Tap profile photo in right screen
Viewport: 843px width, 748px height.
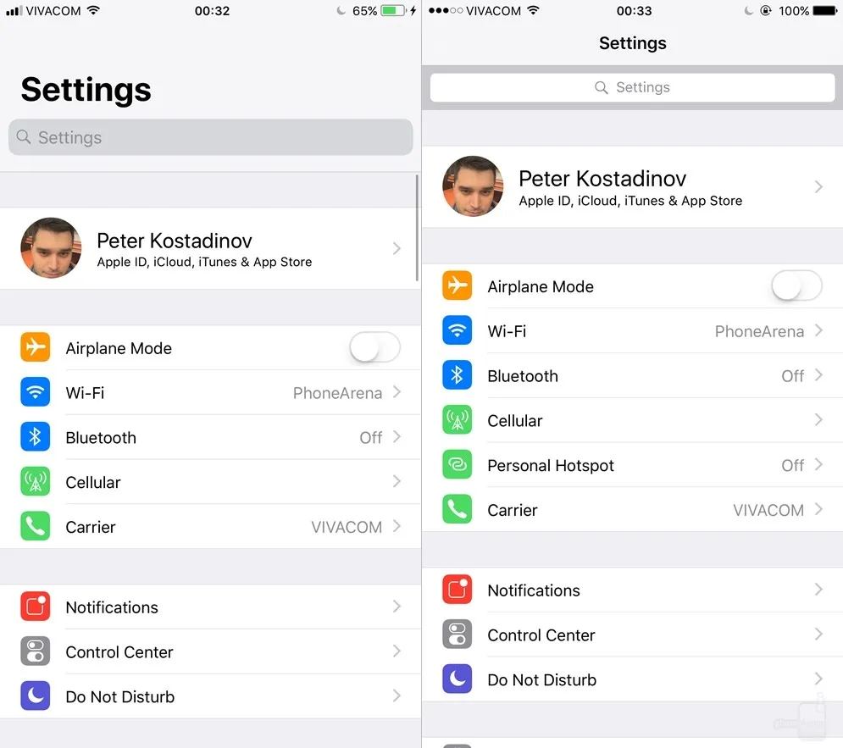pyautogui.click(x=473, y=186)
